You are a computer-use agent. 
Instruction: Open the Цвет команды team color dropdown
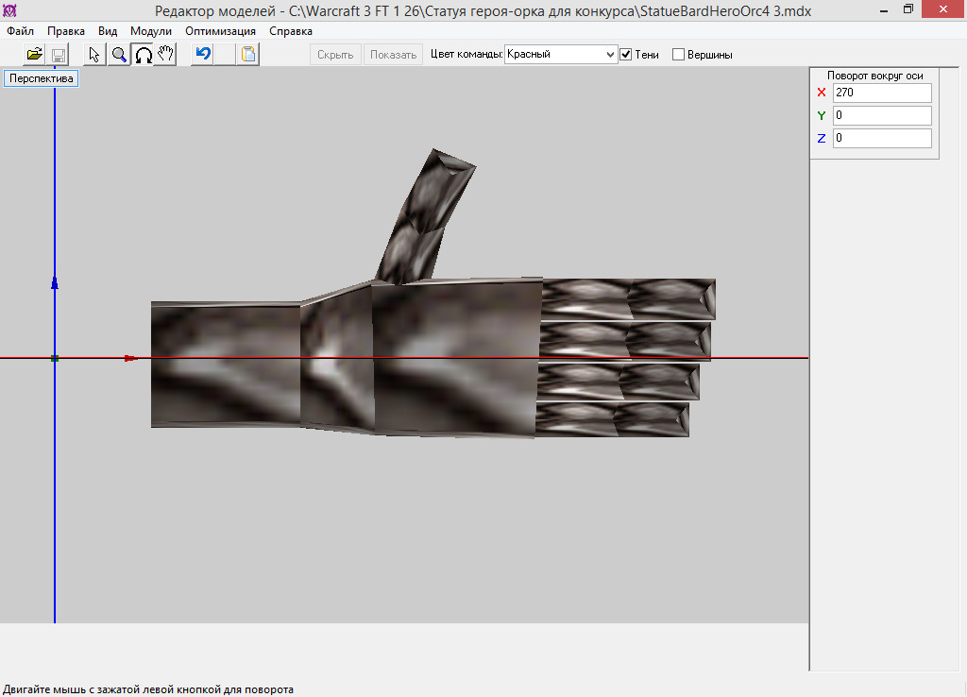(x=609, y=55)
